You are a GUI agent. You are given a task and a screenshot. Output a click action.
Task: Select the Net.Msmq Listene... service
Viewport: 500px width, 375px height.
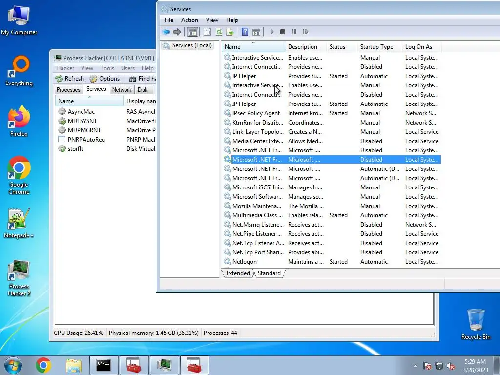pyautogui.click(x=332, y=225)
